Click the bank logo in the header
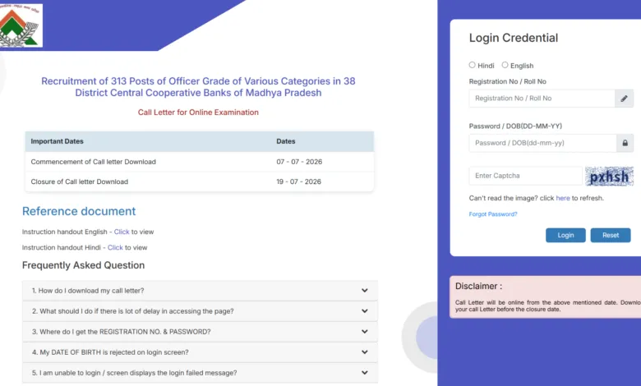Screen dimensions: 641x386 point(21,25)
